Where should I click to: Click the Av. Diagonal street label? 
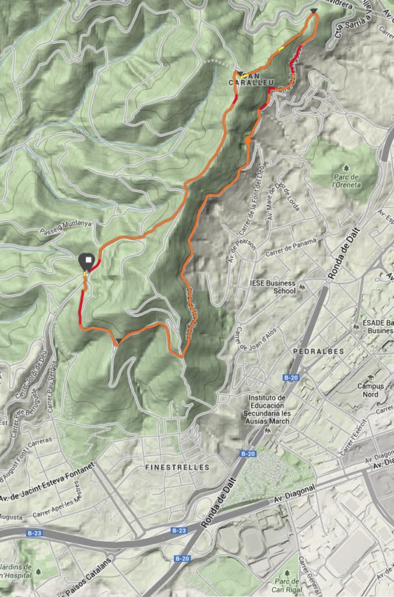coord(295,494)
